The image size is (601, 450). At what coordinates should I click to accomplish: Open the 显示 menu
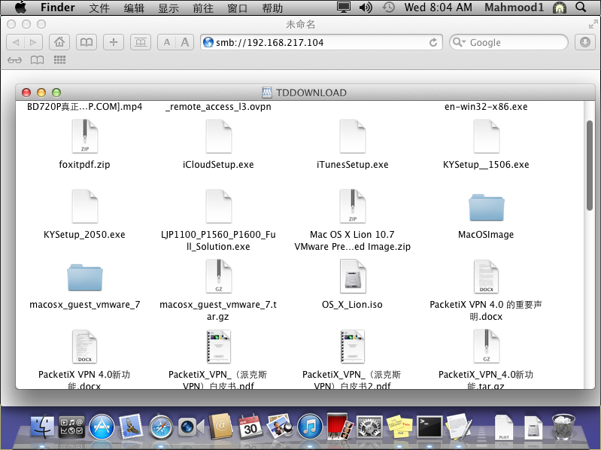coord(168,8)
